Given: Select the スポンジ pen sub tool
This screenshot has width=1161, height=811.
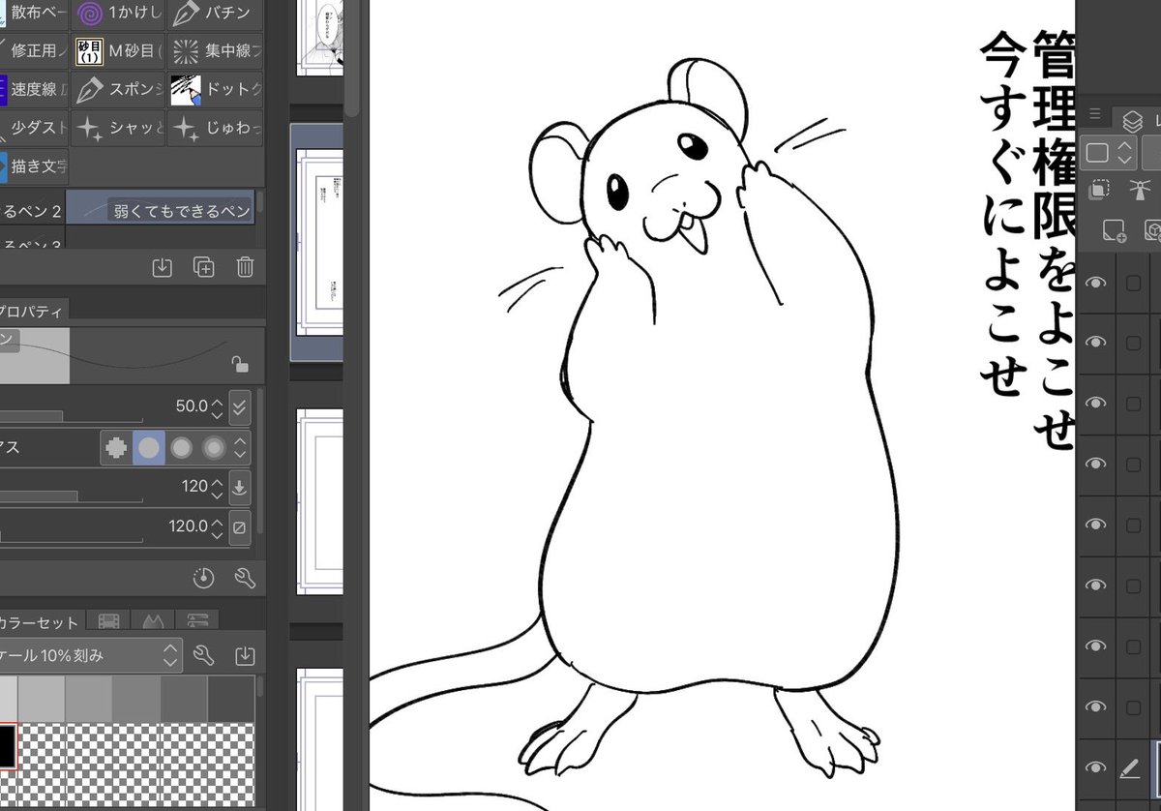Looking at the screenshot, I should pos(117,89).
